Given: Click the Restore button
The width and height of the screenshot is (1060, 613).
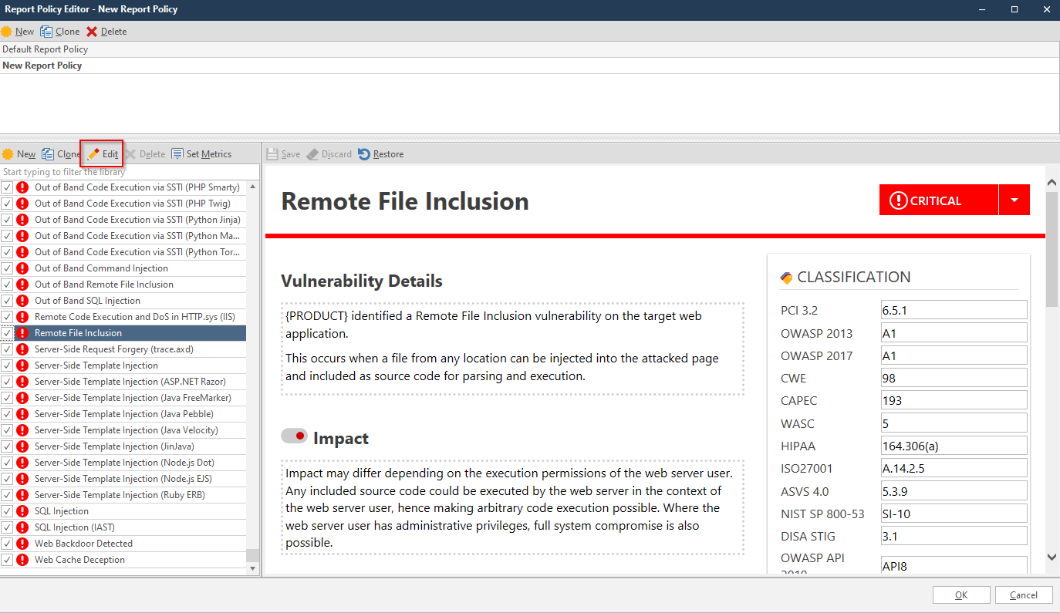Looking at the screenshot, I should 381,154.
